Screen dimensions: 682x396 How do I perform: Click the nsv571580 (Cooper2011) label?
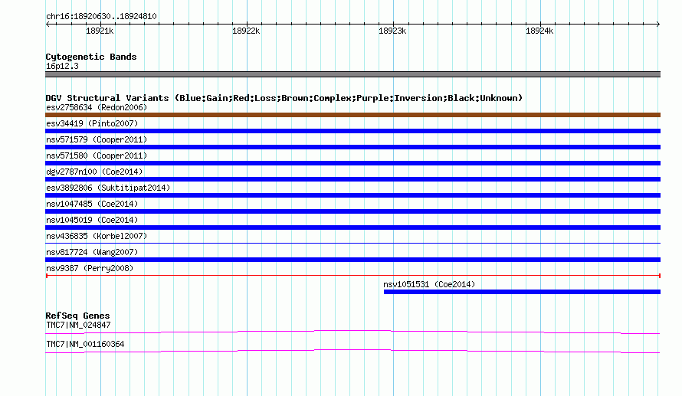(97, 155)
